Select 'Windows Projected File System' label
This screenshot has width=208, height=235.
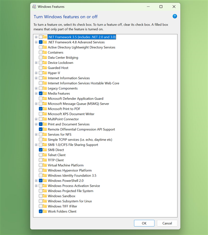tap(71, 191)
